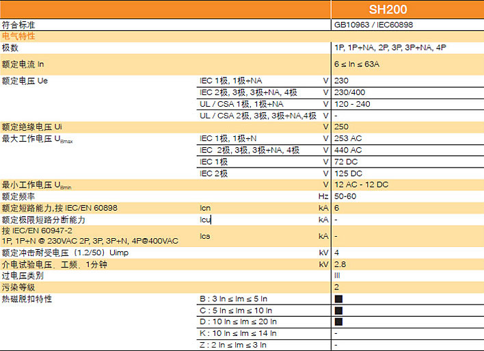Click black square marker for D characteristic

click(338, 322)
